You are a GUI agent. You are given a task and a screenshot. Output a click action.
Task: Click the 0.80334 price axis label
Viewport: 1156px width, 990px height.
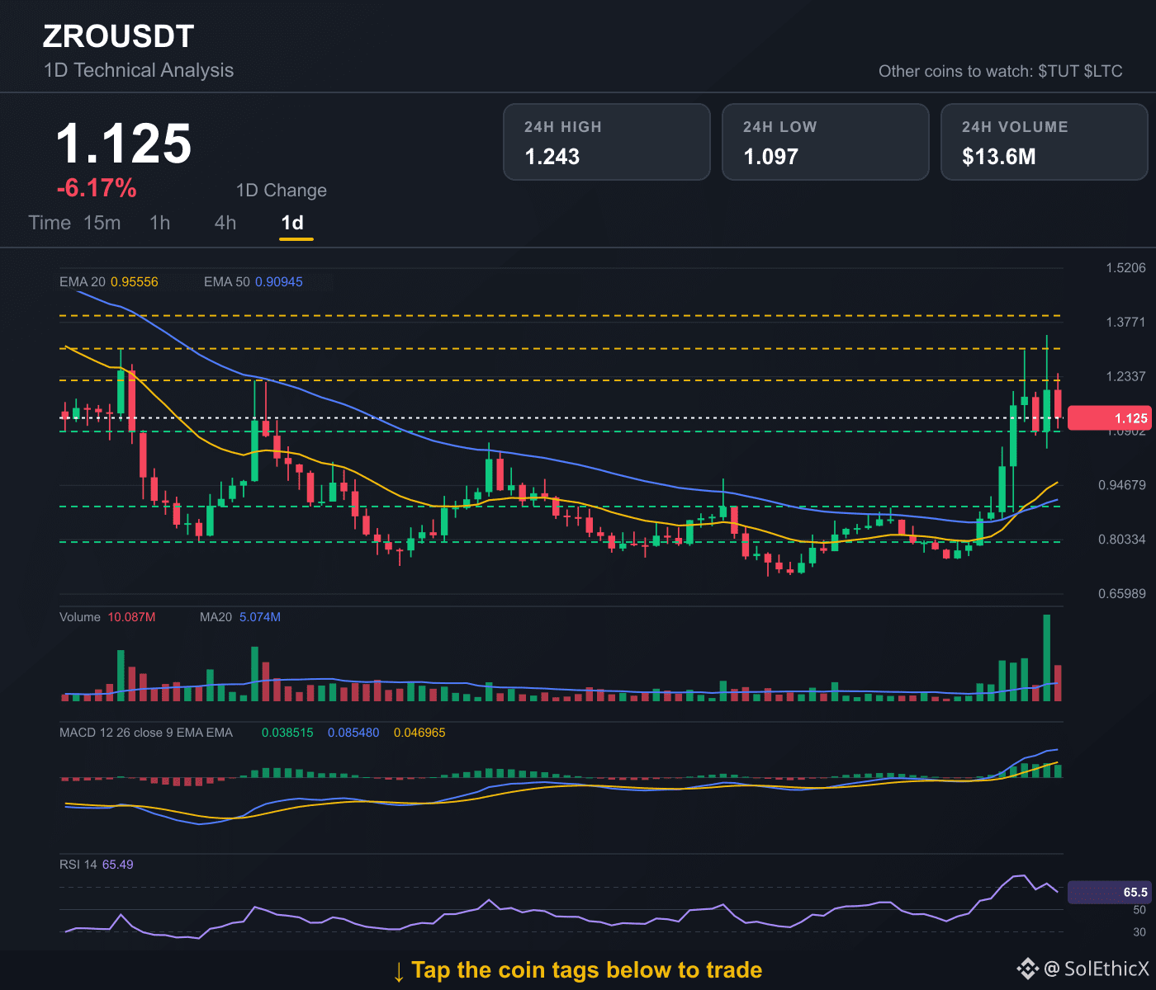click(x=1122, y=540)
